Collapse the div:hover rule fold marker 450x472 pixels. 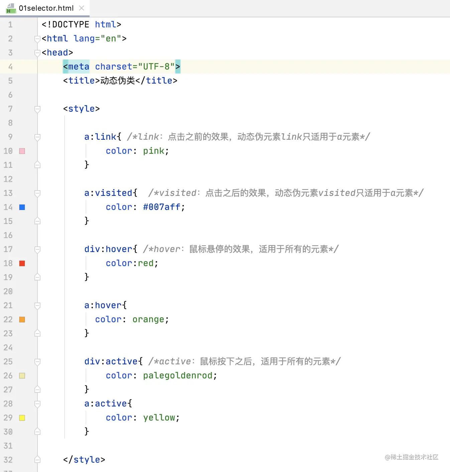point(37,249)
